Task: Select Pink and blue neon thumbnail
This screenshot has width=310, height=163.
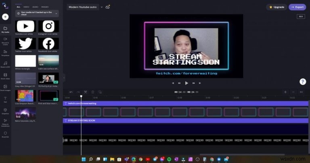Action: (x=48, y=96)
